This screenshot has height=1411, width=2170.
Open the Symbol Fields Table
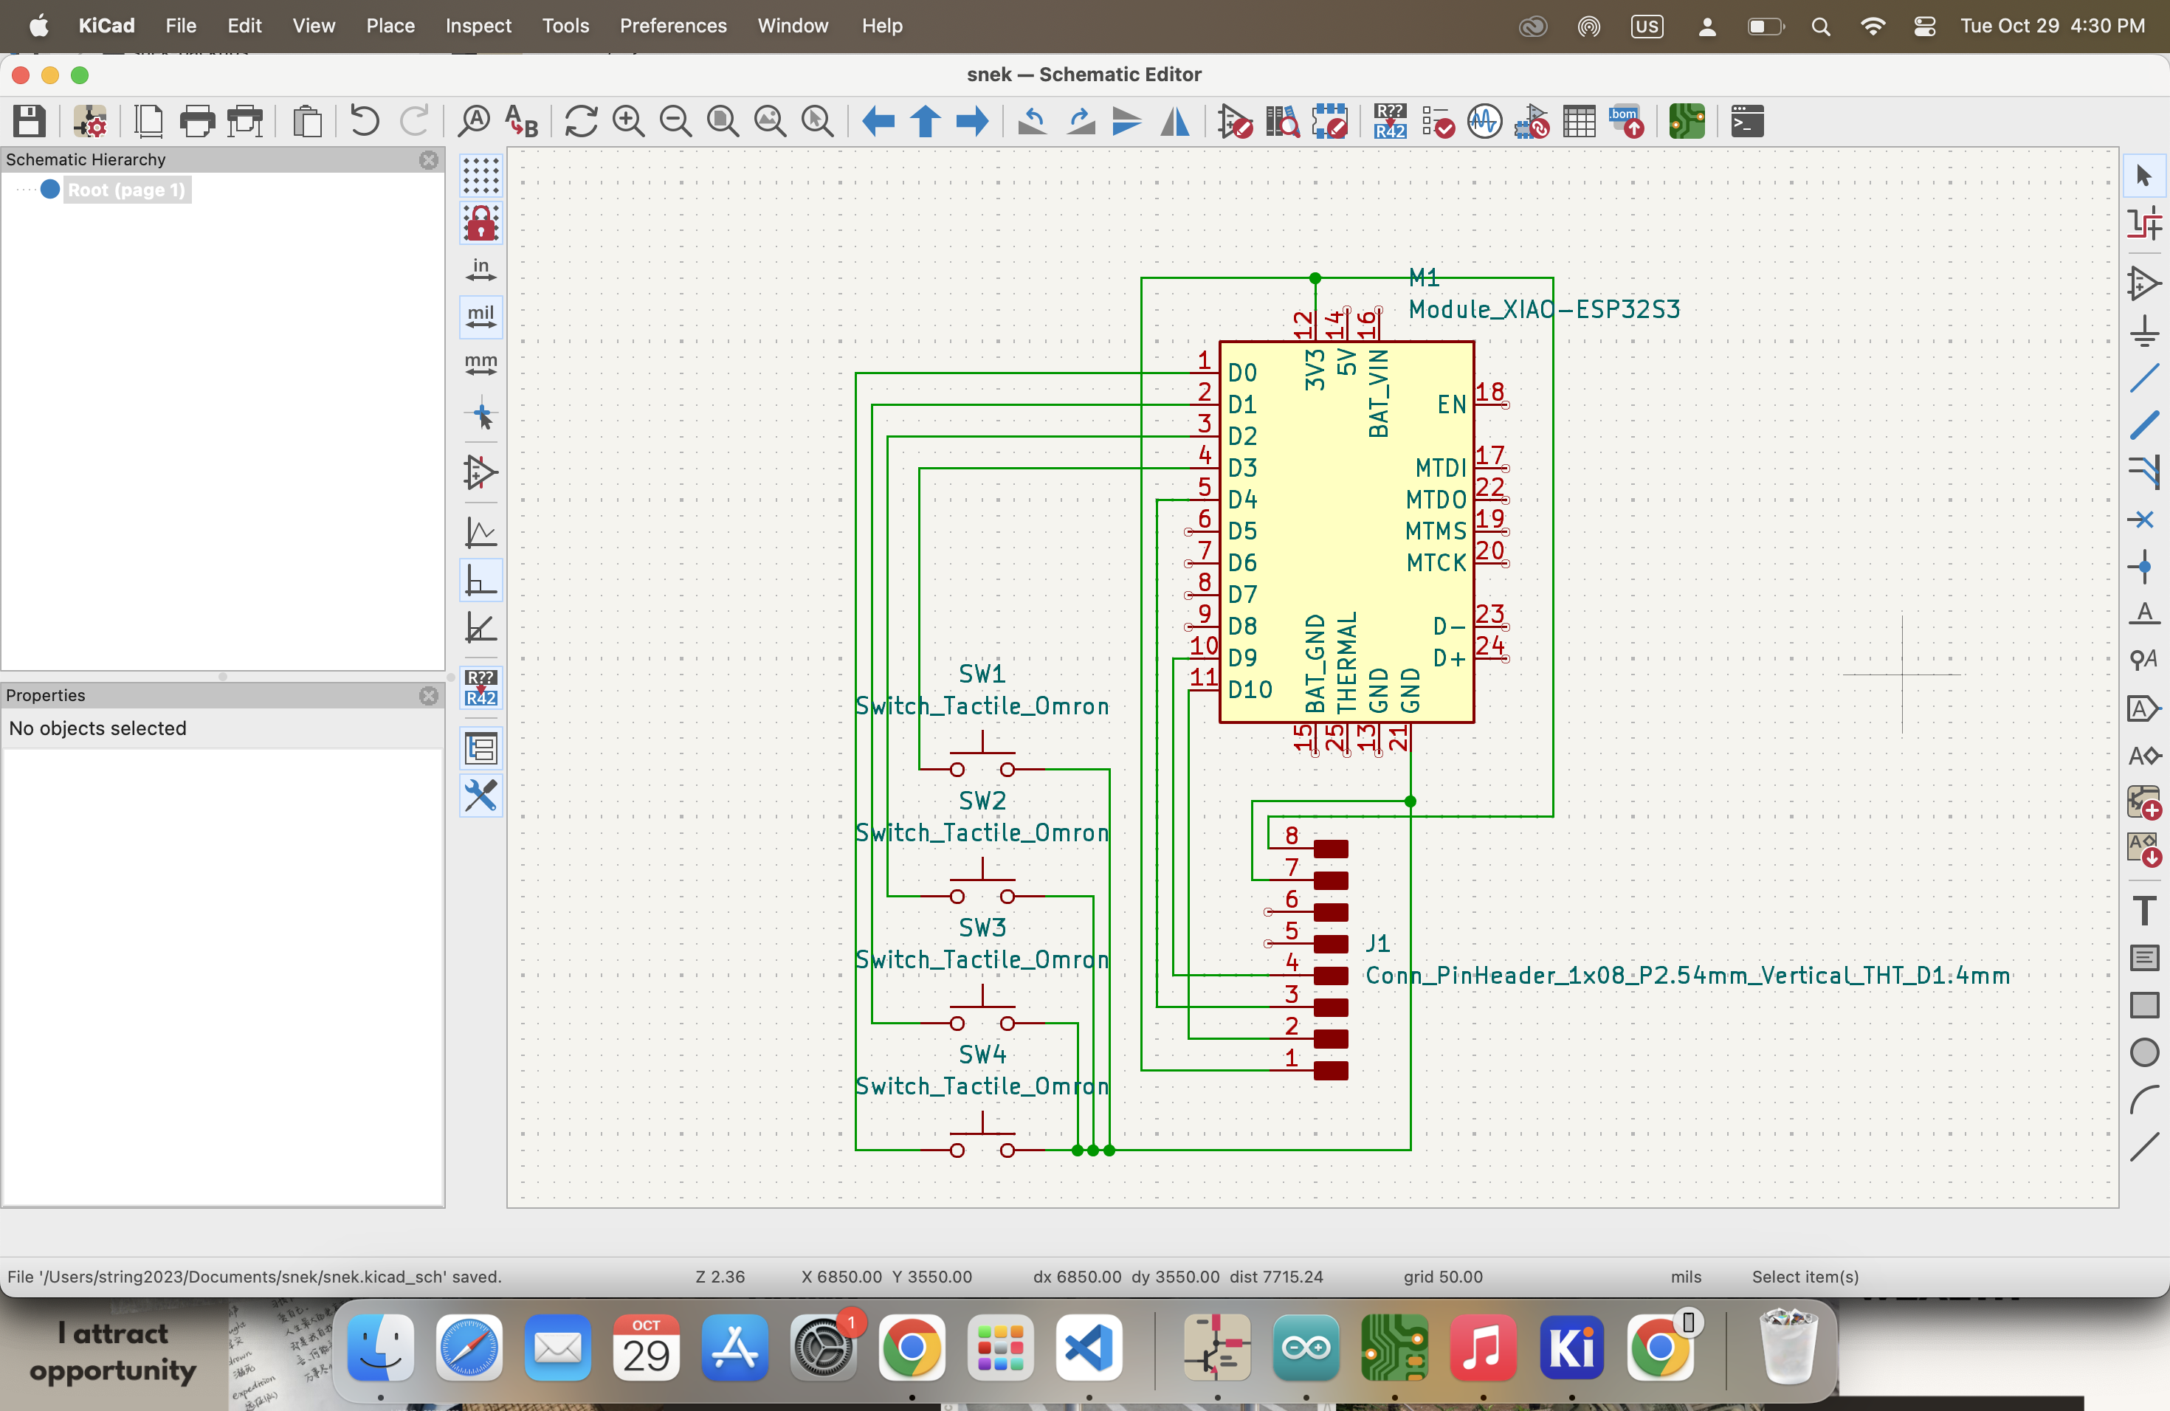point(1580,121)
